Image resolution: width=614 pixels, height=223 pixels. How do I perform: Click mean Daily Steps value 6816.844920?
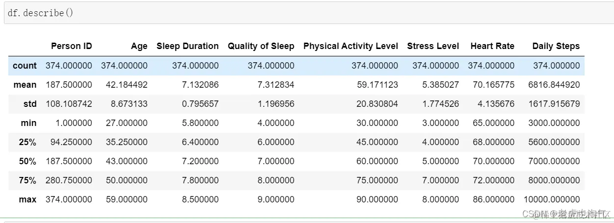(554, 85)
